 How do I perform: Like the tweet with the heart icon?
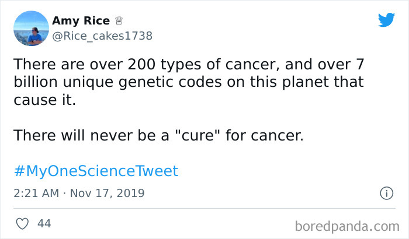(22, 223)
